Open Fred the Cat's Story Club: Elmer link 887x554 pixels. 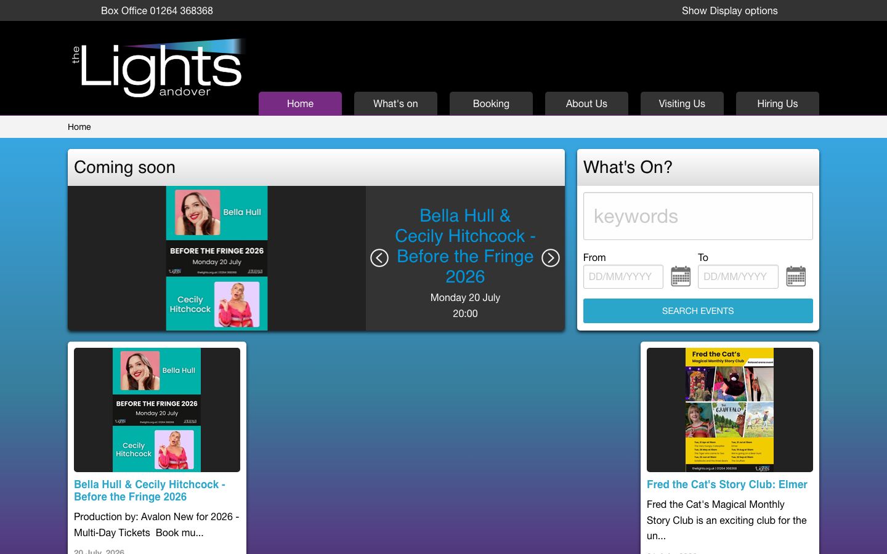click(x=727, y=484)
